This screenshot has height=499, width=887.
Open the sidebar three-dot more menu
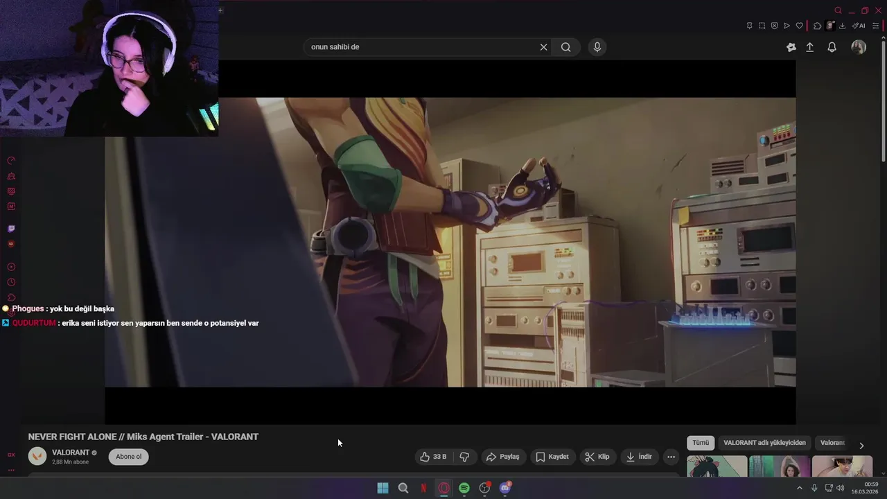click(11, 470)
